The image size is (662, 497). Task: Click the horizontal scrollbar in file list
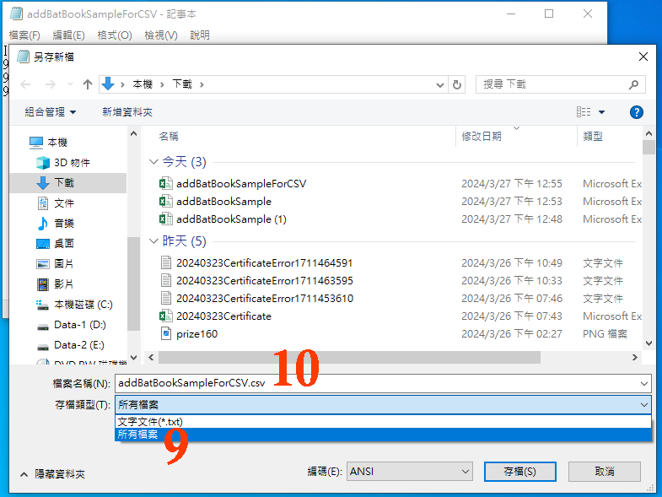(x=349, y=358)
